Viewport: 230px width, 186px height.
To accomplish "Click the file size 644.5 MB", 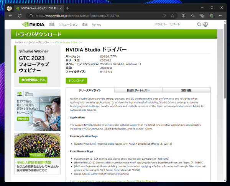I will pyautogui.click(x=106, y=71).
